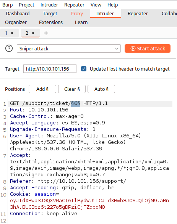Viewport: 177px width, 224px height.
Task: Switch to the Repeater tab
Action: (x=138, y=14)
